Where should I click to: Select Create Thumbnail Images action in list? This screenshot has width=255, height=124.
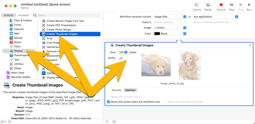(70, 34)
